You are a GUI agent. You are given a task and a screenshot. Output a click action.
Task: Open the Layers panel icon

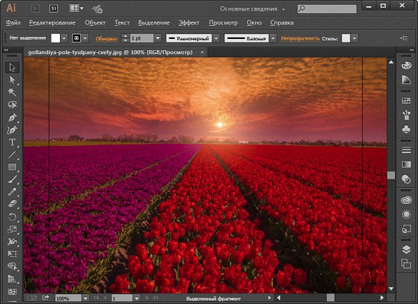[x=407, y=249]
